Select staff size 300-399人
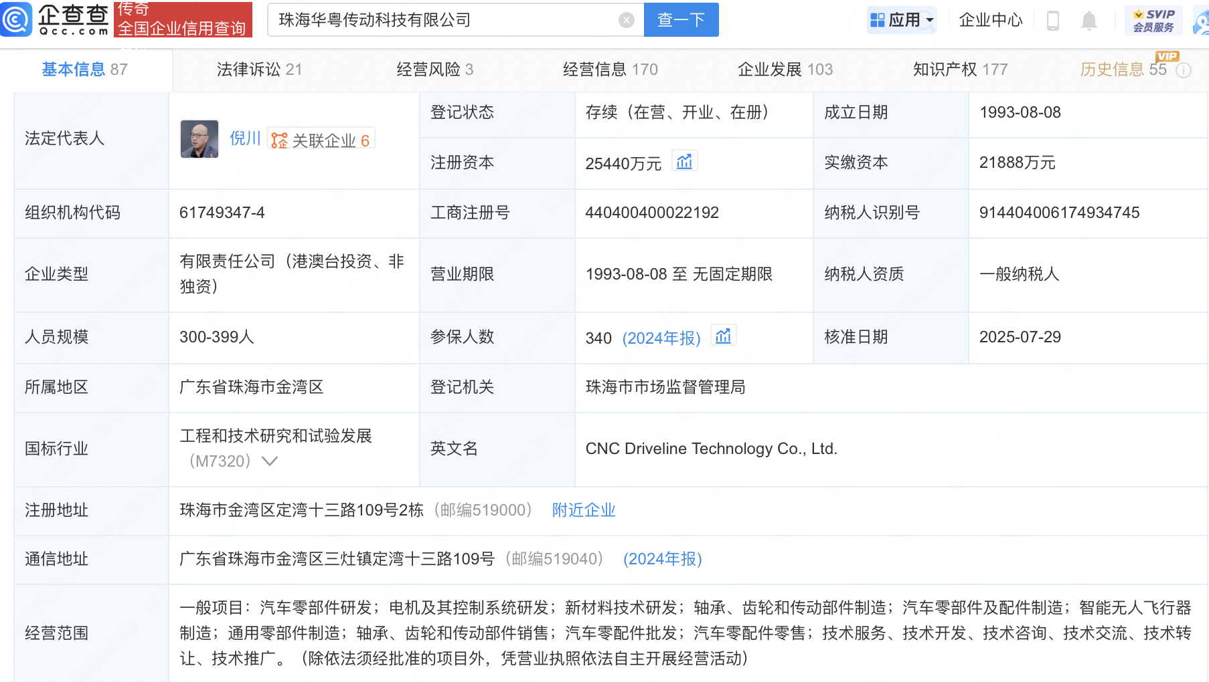The height and width of the screenshot is (682, 1209). click(x=217, y=337)
